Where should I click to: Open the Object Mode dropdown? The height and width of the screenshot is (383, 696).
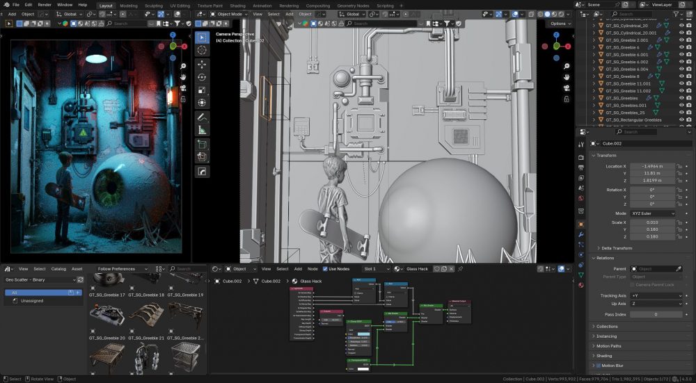point(230,14)
